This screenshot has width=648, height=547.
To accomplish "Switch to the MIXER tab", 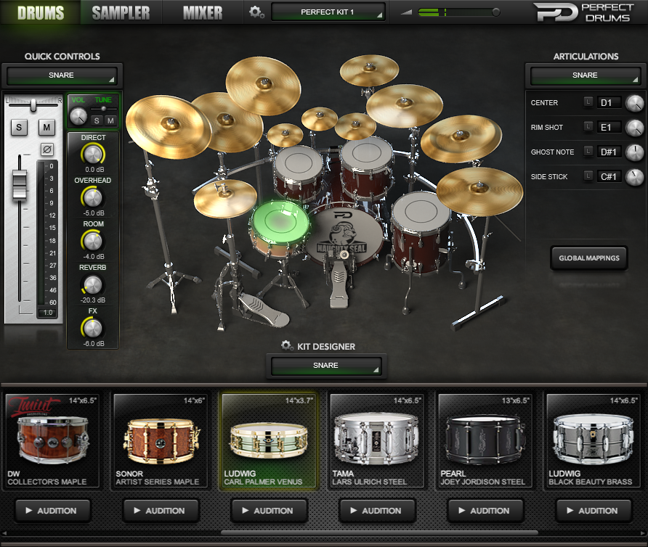I will 203,13.
